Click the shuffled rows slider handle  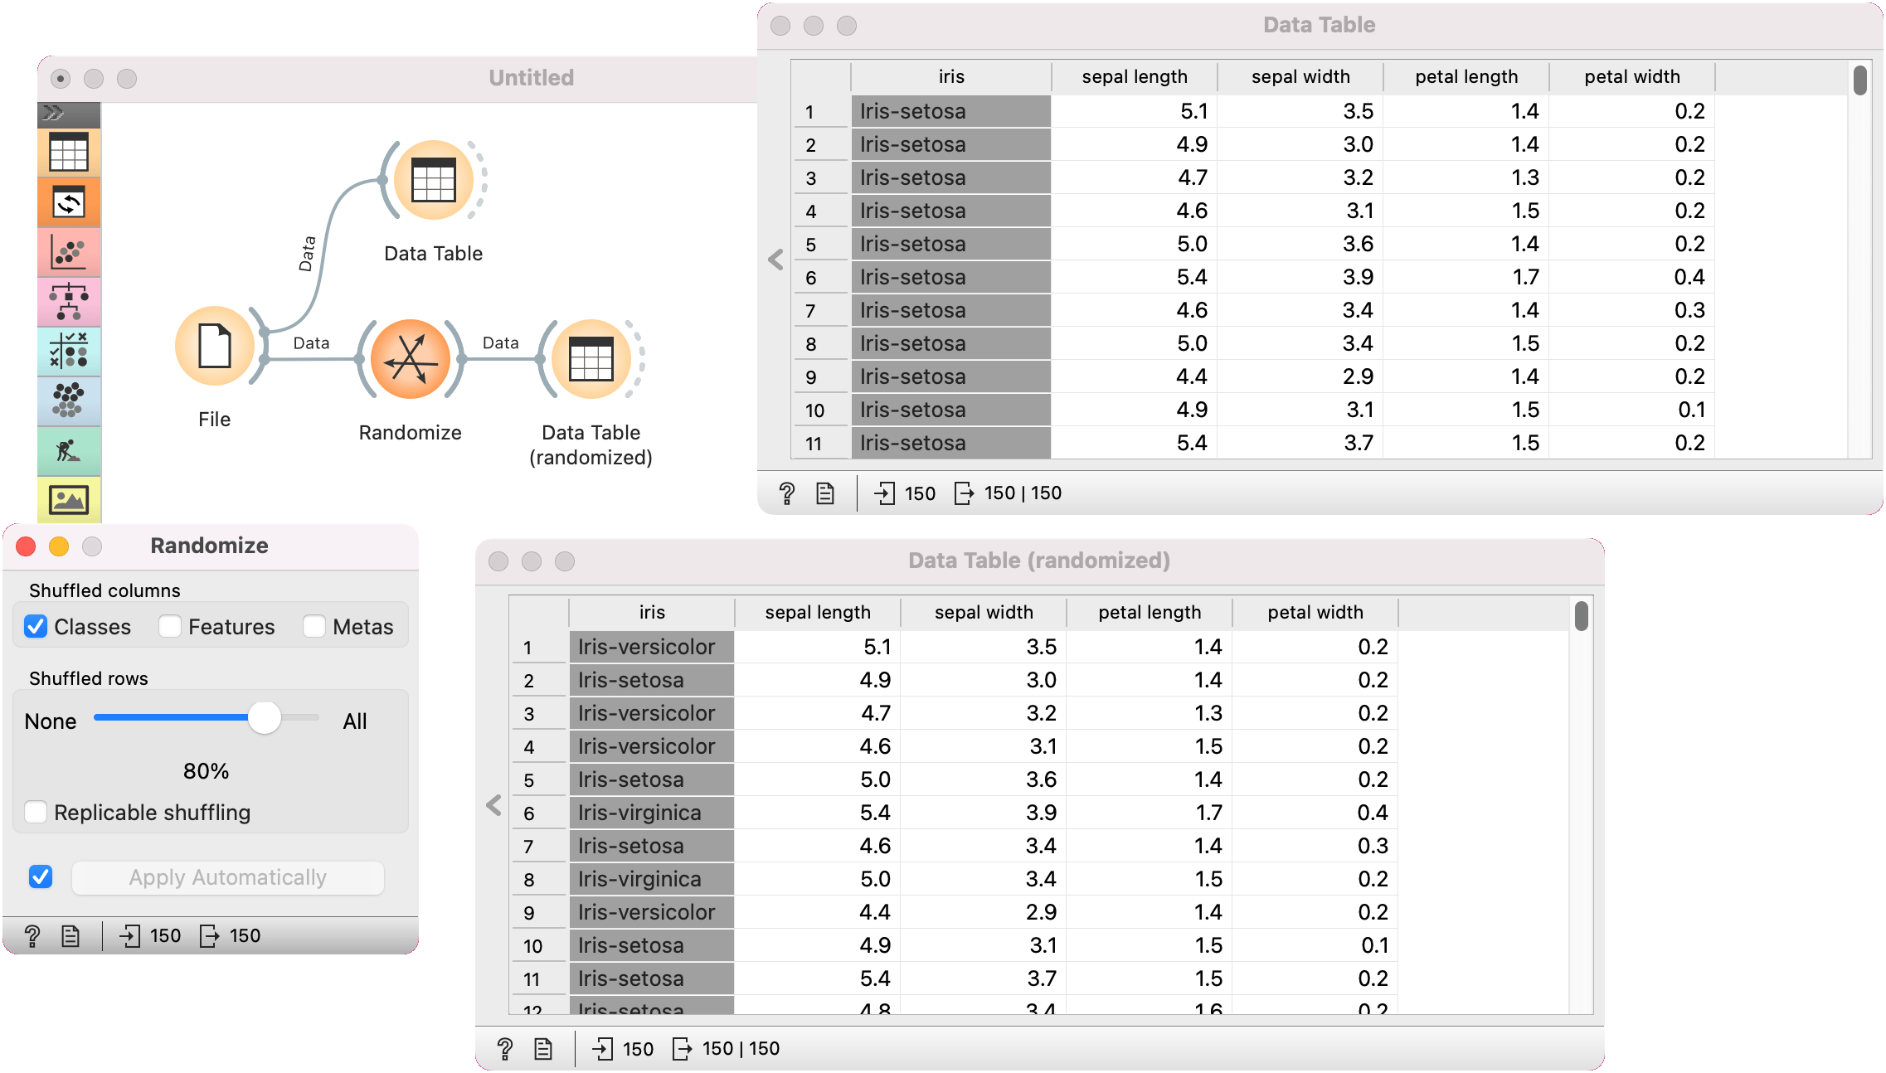point(265,718)
